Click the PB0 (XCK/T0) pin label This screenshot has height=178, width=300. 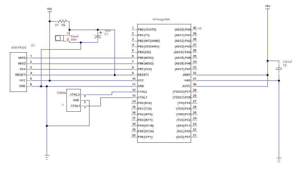pos(147,30)
